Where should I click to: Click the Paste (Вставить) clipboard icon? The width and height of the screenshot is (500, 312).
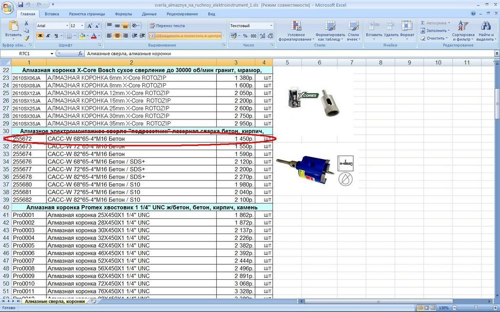coord(13,29)
